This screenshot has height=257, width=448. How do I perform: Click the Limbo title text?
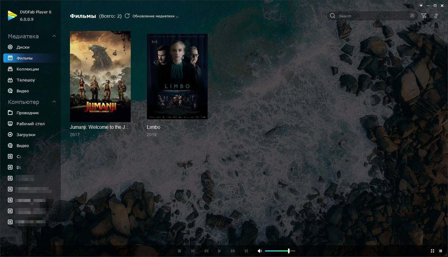pyautogui.click(x=154, y=127)
